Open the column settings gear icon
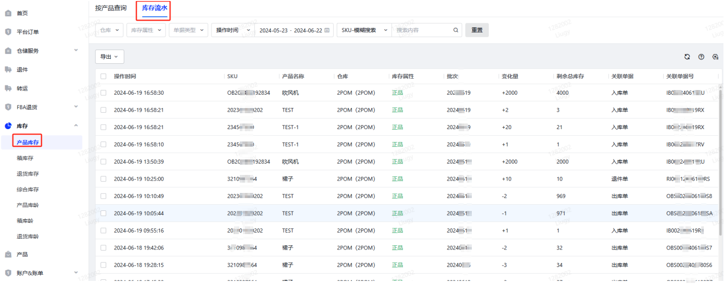 click(x=715, y=57)
